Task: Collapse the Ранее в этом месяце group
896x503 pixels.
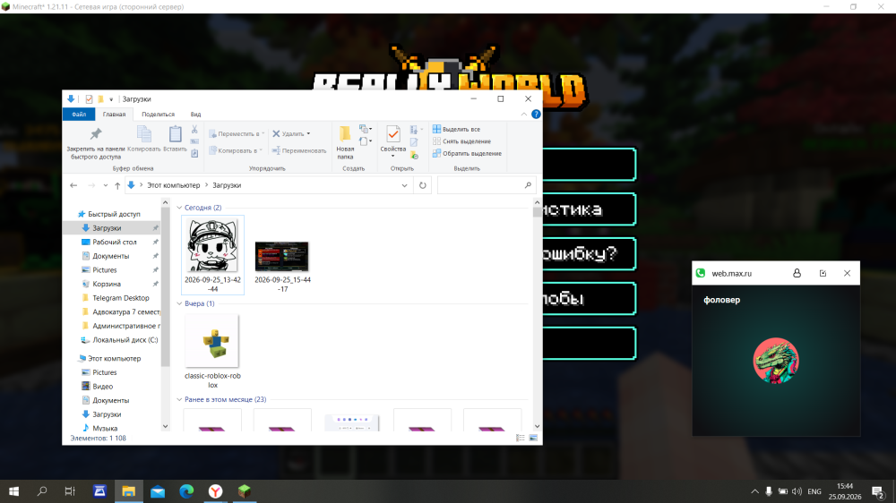Action: click(x=179, y=400)
